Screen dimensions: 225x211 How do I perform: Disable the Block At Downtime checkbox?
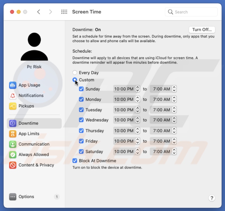[75, 161]
